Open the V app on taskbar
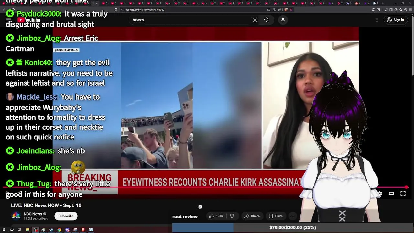Viewport: 414px width, 233px height. [x=91, y=230]
